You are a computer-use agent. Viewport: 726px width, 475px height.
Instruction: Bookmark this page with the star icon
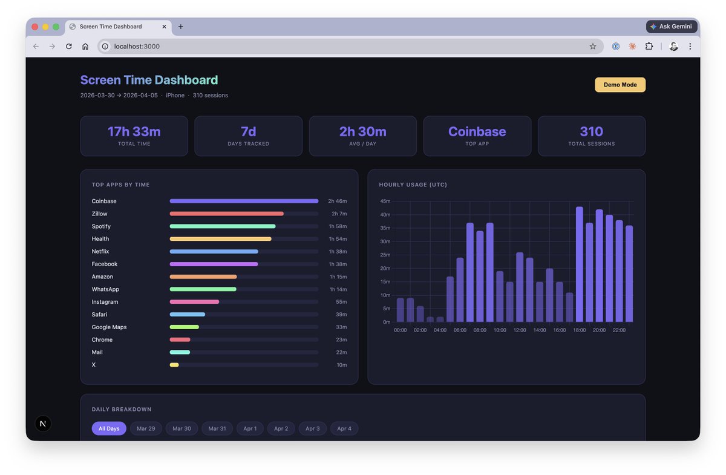[x=593, y=46]
